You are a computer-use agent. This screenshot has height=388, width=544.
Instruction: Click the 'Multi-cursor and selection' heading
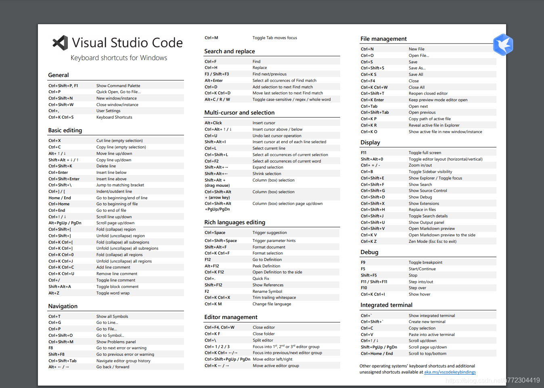(x=239, y=113)
